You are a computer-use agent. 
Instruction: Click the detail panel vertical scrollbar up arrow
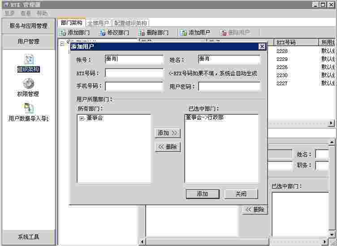point(332,142)
